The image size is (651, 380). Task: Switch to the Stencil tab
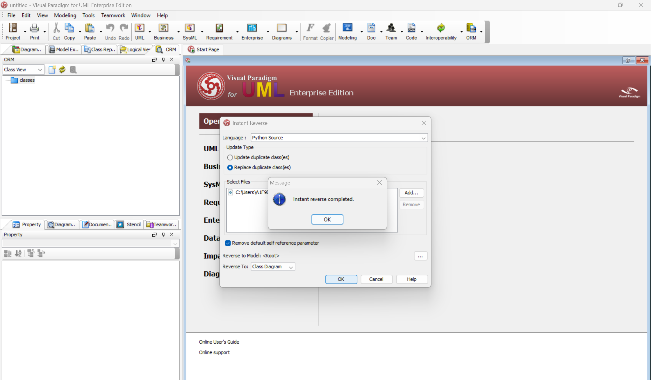pyautogui.click(x=129, y=224)
